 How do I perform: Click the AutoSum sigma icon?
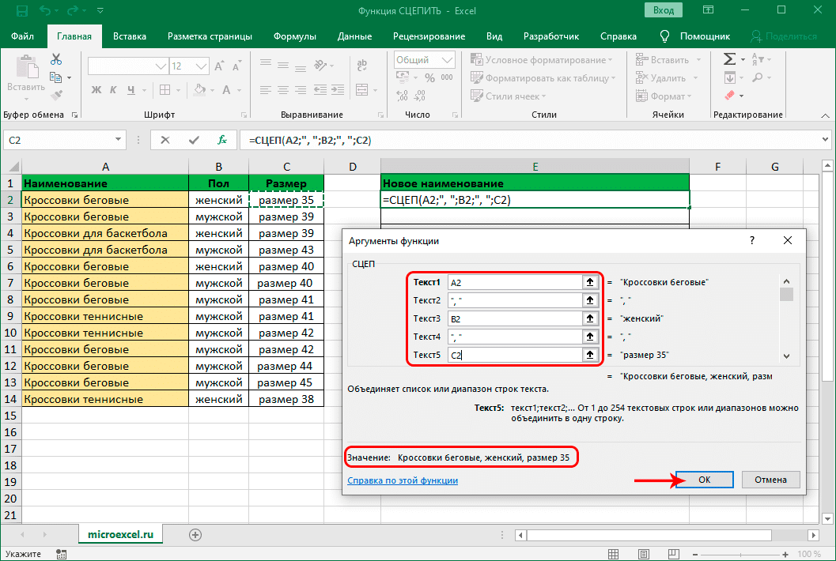click(729, 60)
